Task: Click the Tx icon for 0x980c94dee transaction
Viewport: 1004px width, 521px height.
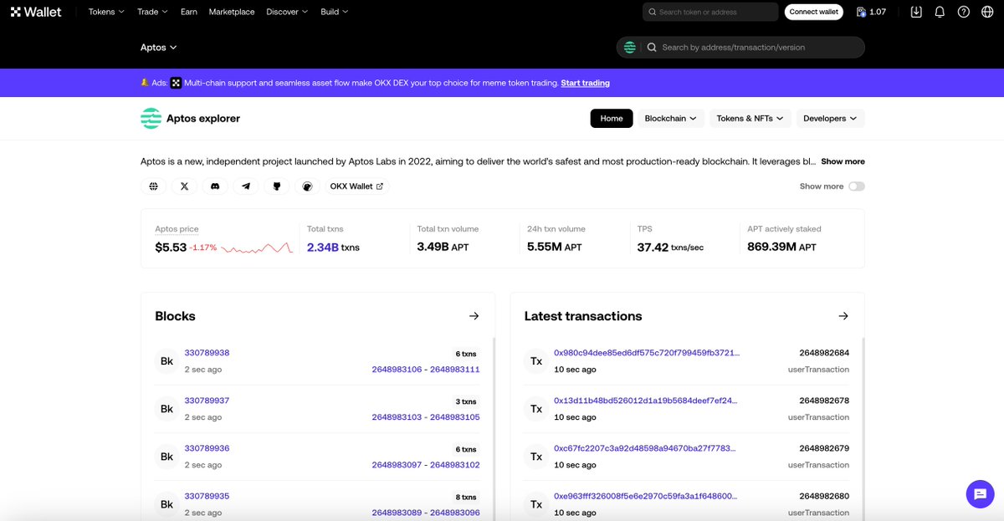Action: (535, 361)
